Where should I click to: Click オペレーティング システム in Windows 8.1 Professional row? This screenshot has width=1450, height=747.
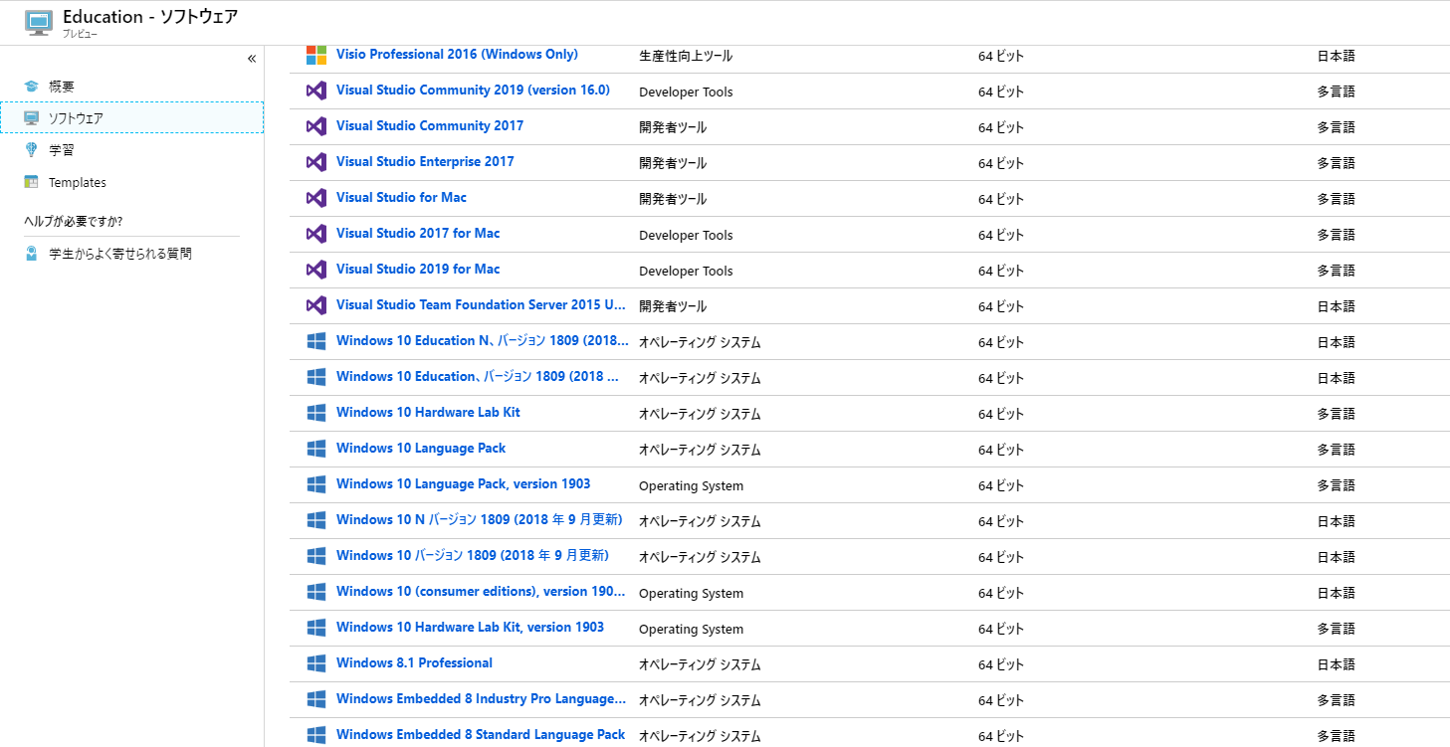[700, 664]
